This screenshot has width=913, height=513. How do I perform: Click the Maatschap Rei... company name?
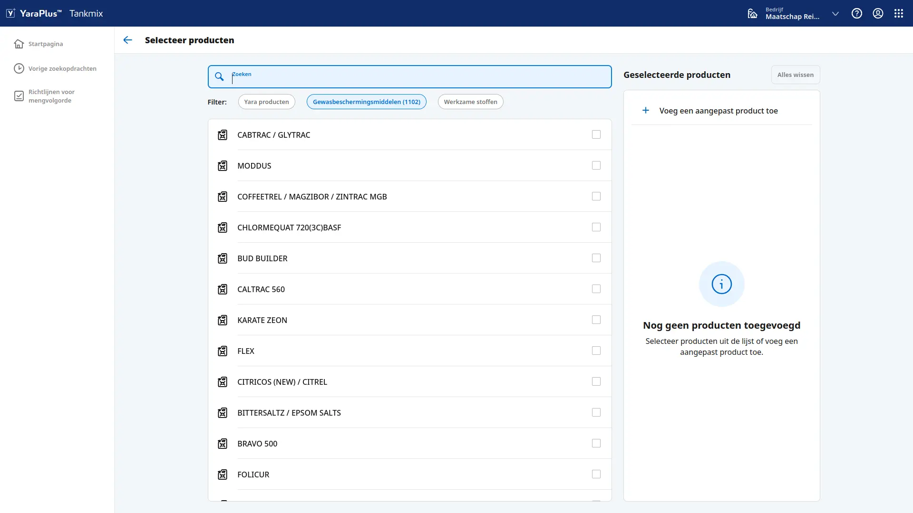pyautogui.click(x=792, y=17)
